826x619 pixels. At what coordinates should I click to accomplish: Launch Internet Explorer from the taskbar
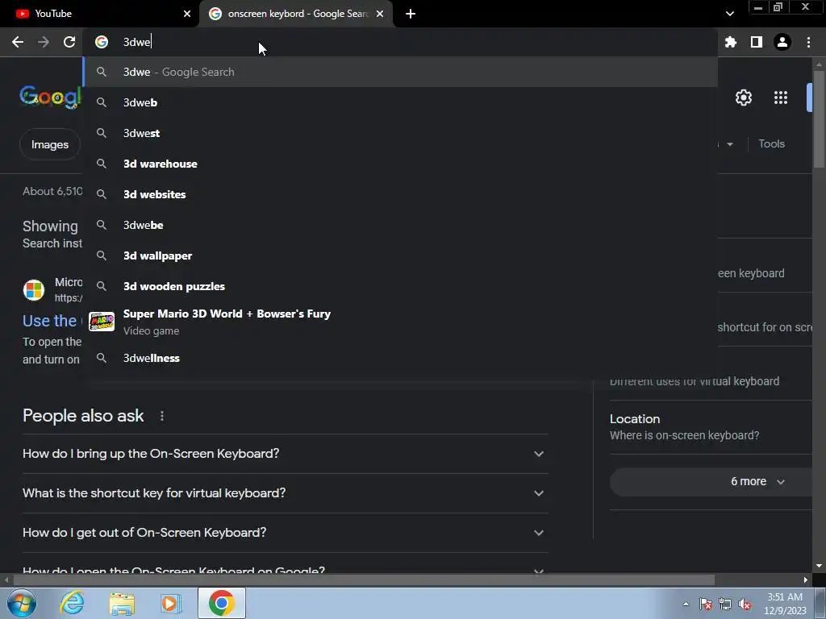coord(72,603)
